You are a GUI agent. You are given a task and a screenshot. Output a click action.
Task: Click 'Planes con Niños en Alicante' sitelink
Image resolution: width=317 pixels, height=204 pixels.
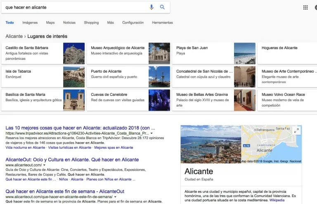pyautogui.click(x=111, y=179)
